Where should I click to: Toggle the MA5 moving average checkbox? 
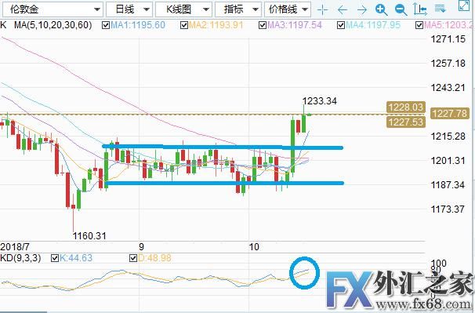[x=419, y=25]
